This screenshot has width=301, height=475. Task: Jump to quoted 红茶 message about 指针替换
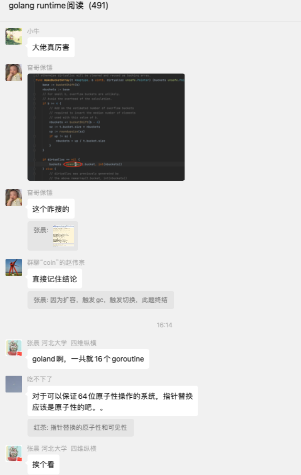point(80,428)
